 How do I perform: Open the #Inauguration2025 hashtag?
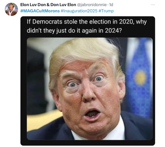click(x=79, y=11)
